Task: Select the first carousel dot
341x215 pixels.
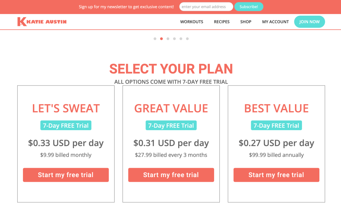Action: pyautogui.click(x=155, y=39)
